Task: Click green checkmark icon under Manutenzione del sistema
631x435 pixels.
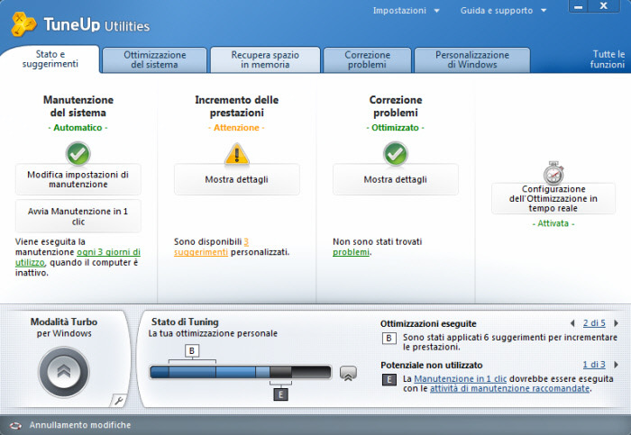Action: tap(78, 154)
